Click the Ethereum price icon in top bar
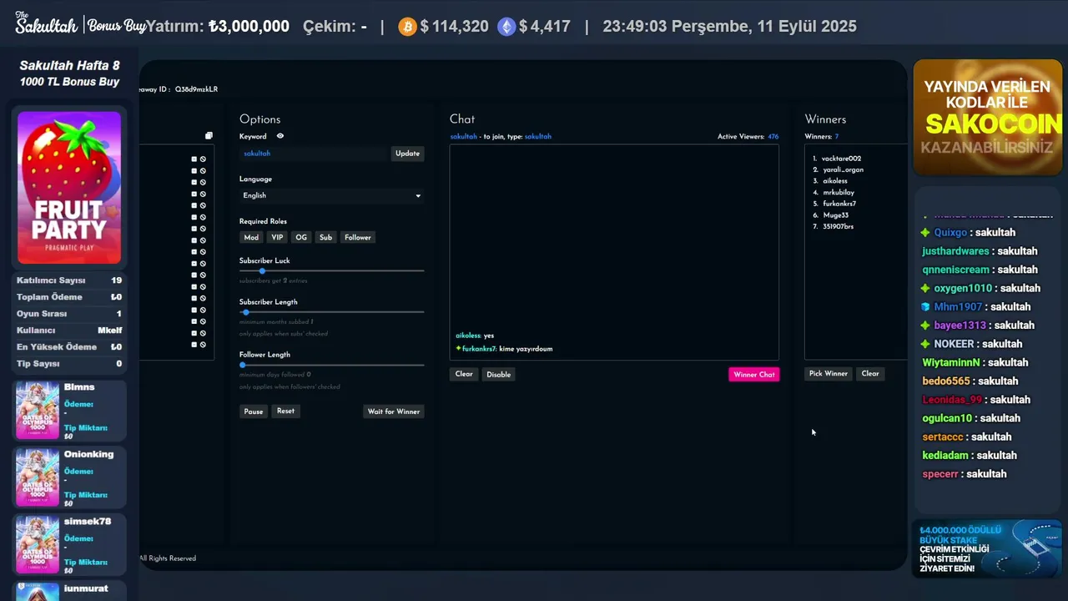1068x601 pixels. [506, 27]
